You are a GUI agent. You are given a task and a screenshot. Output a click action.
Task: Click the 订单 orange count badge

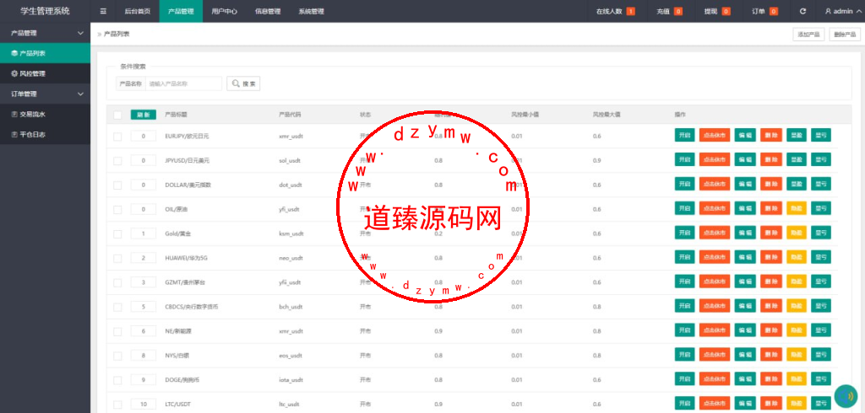774,11
